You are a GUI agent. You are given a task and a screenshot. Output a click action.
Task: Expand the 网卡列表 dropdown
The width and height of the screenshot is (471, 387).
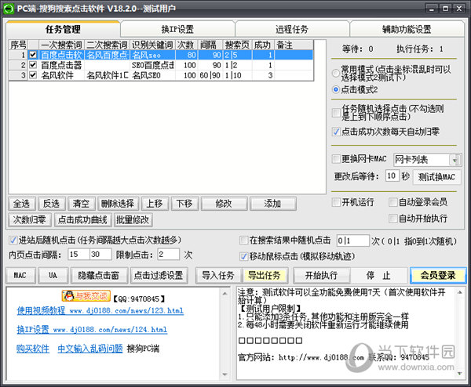[x=455, y=160]
